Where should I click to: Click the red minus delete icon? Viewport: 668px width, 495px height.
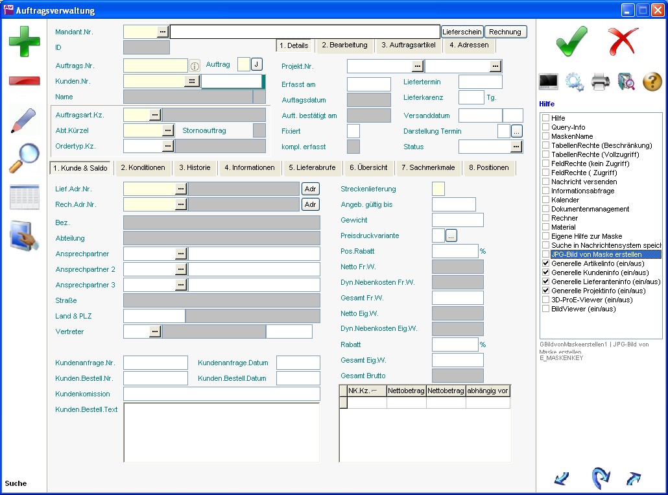24,81
